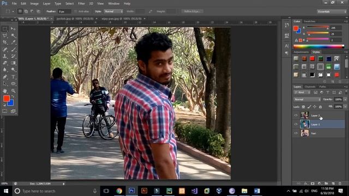Select Layer 2 in Layers panel
Viewport: 349px width, 196px height.
point(318,115)
